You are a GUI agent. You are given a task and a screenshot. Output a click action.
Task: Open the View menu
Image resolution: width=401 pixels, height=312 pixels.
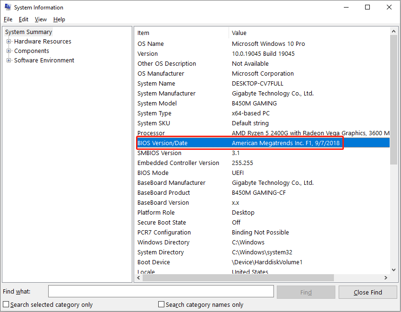point(40,19)
